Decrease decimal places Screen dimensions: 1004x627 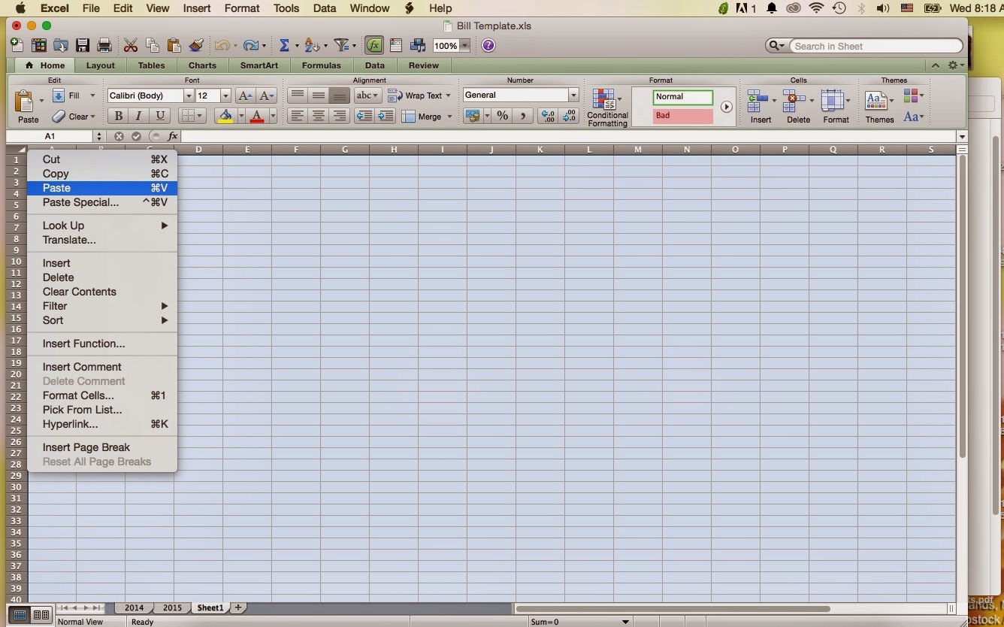569,116
